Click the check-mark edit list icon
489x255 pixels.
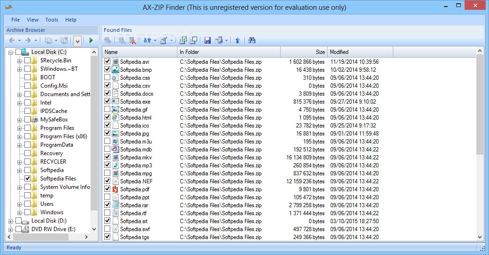[163, 40]
